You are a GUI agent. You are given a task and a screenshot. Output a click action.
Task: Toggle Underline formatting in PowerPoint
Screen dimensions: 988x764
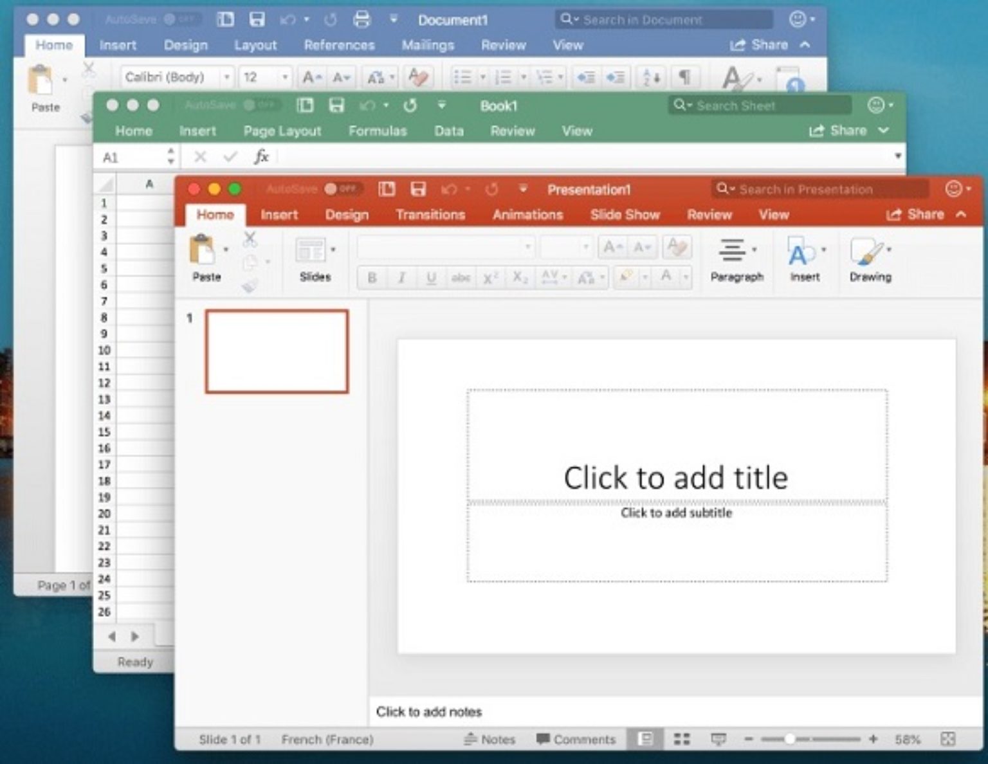point(431,278)
